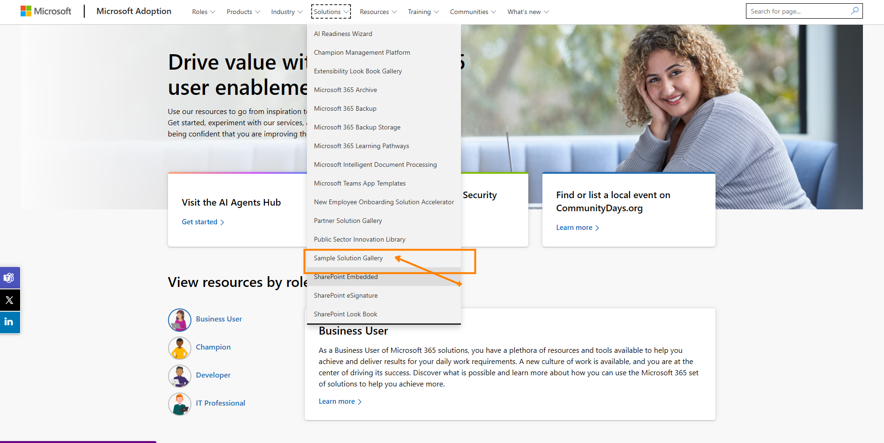Share page on LinkedIn icon

(9, 322)
